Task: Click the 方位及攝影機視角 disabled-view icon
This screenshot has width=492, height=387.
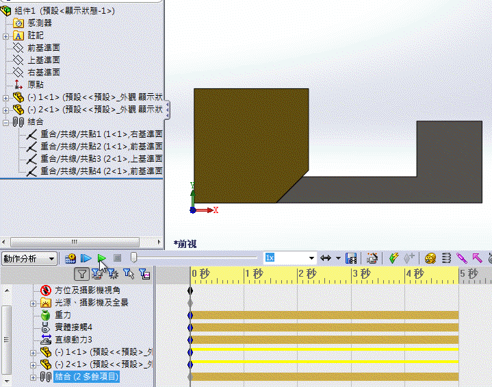Action: 46,290
